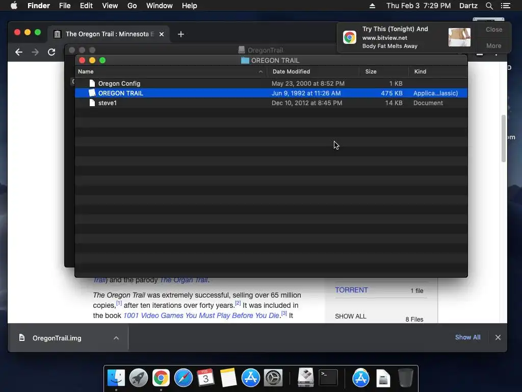The width and height of the screenshot is (522, 392).
Task: Open the TORRENT download link
Action: click(x=351, y=290)
